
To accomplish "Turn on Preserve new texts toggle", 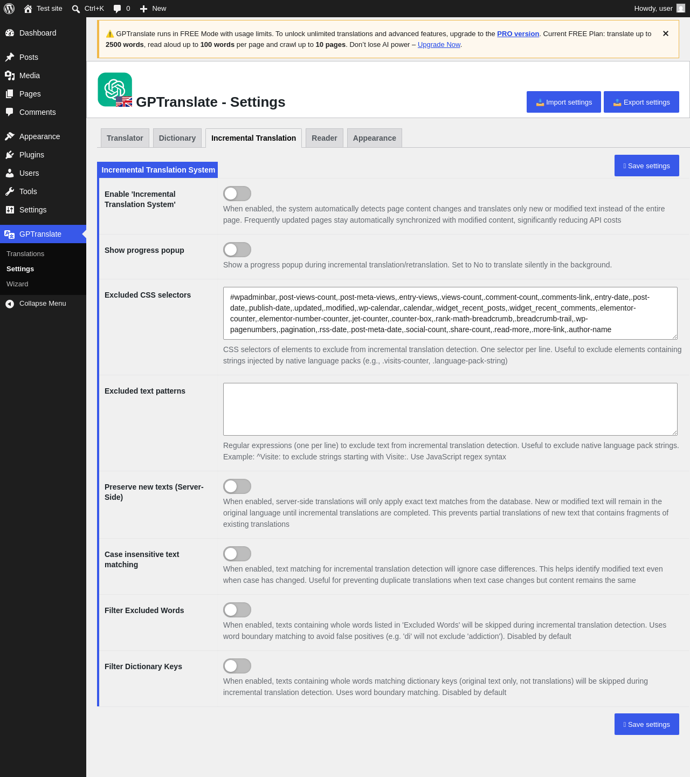I will point(237,486).
